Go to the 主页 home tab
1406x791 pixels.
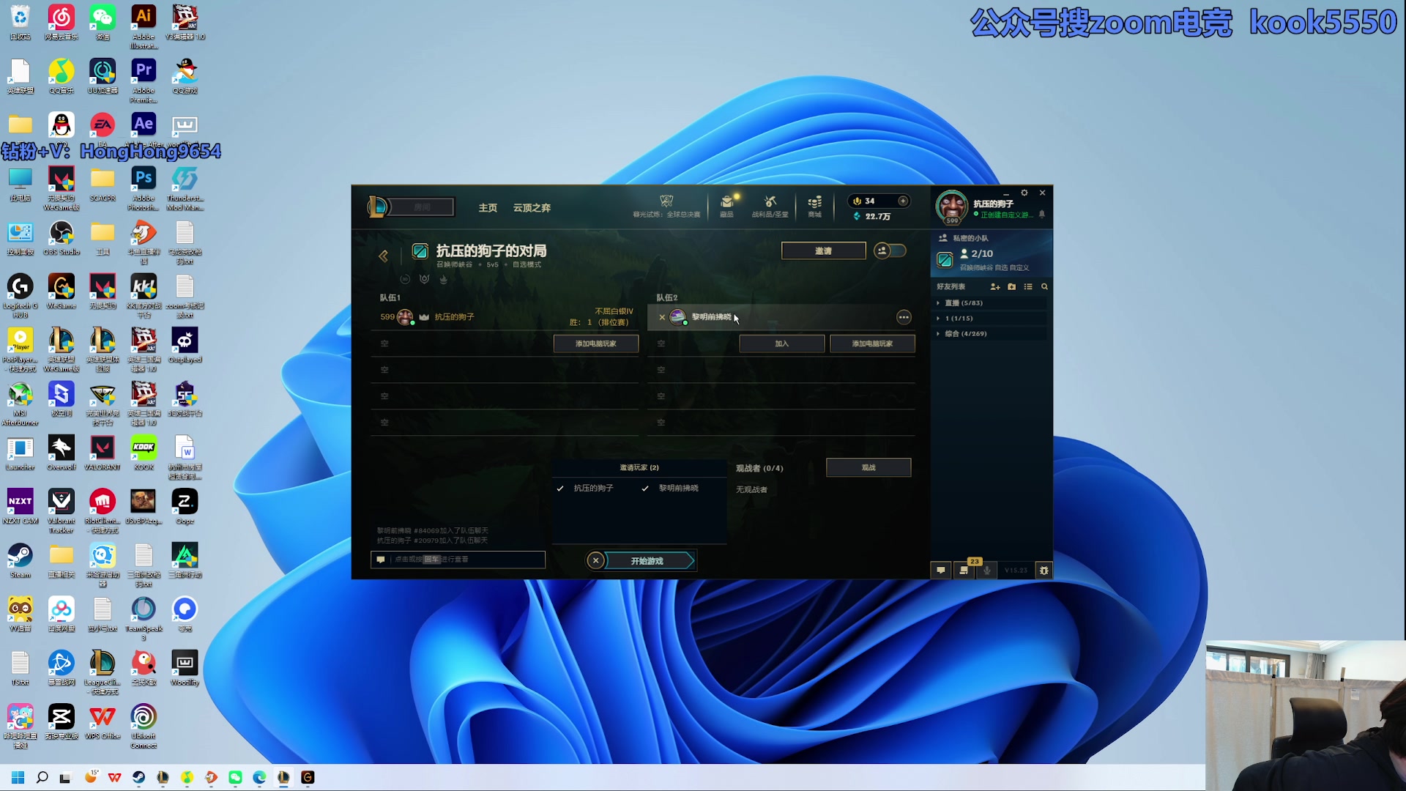(488, 208)
